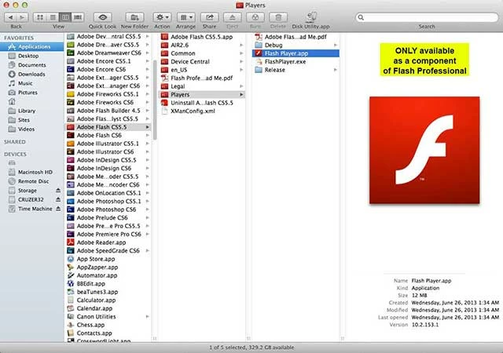Screen dimensions: 503x353
Task: Open the Action gear dropdown
Action: pos(162,17)
